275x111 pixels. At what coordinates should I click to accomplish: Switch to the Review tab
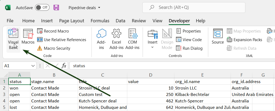click(x=139, y=21)
